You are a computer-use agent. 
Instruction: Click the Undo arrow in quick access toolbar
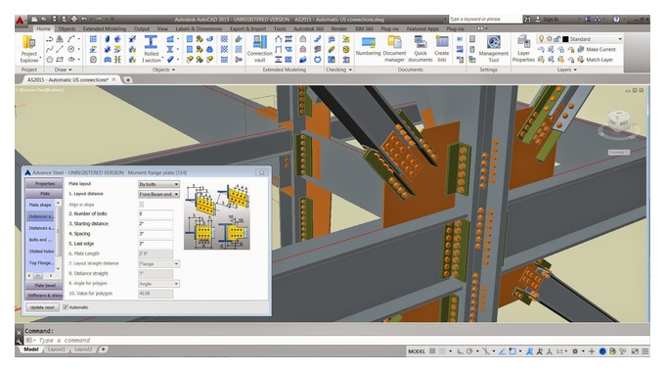tap(84, 20)
